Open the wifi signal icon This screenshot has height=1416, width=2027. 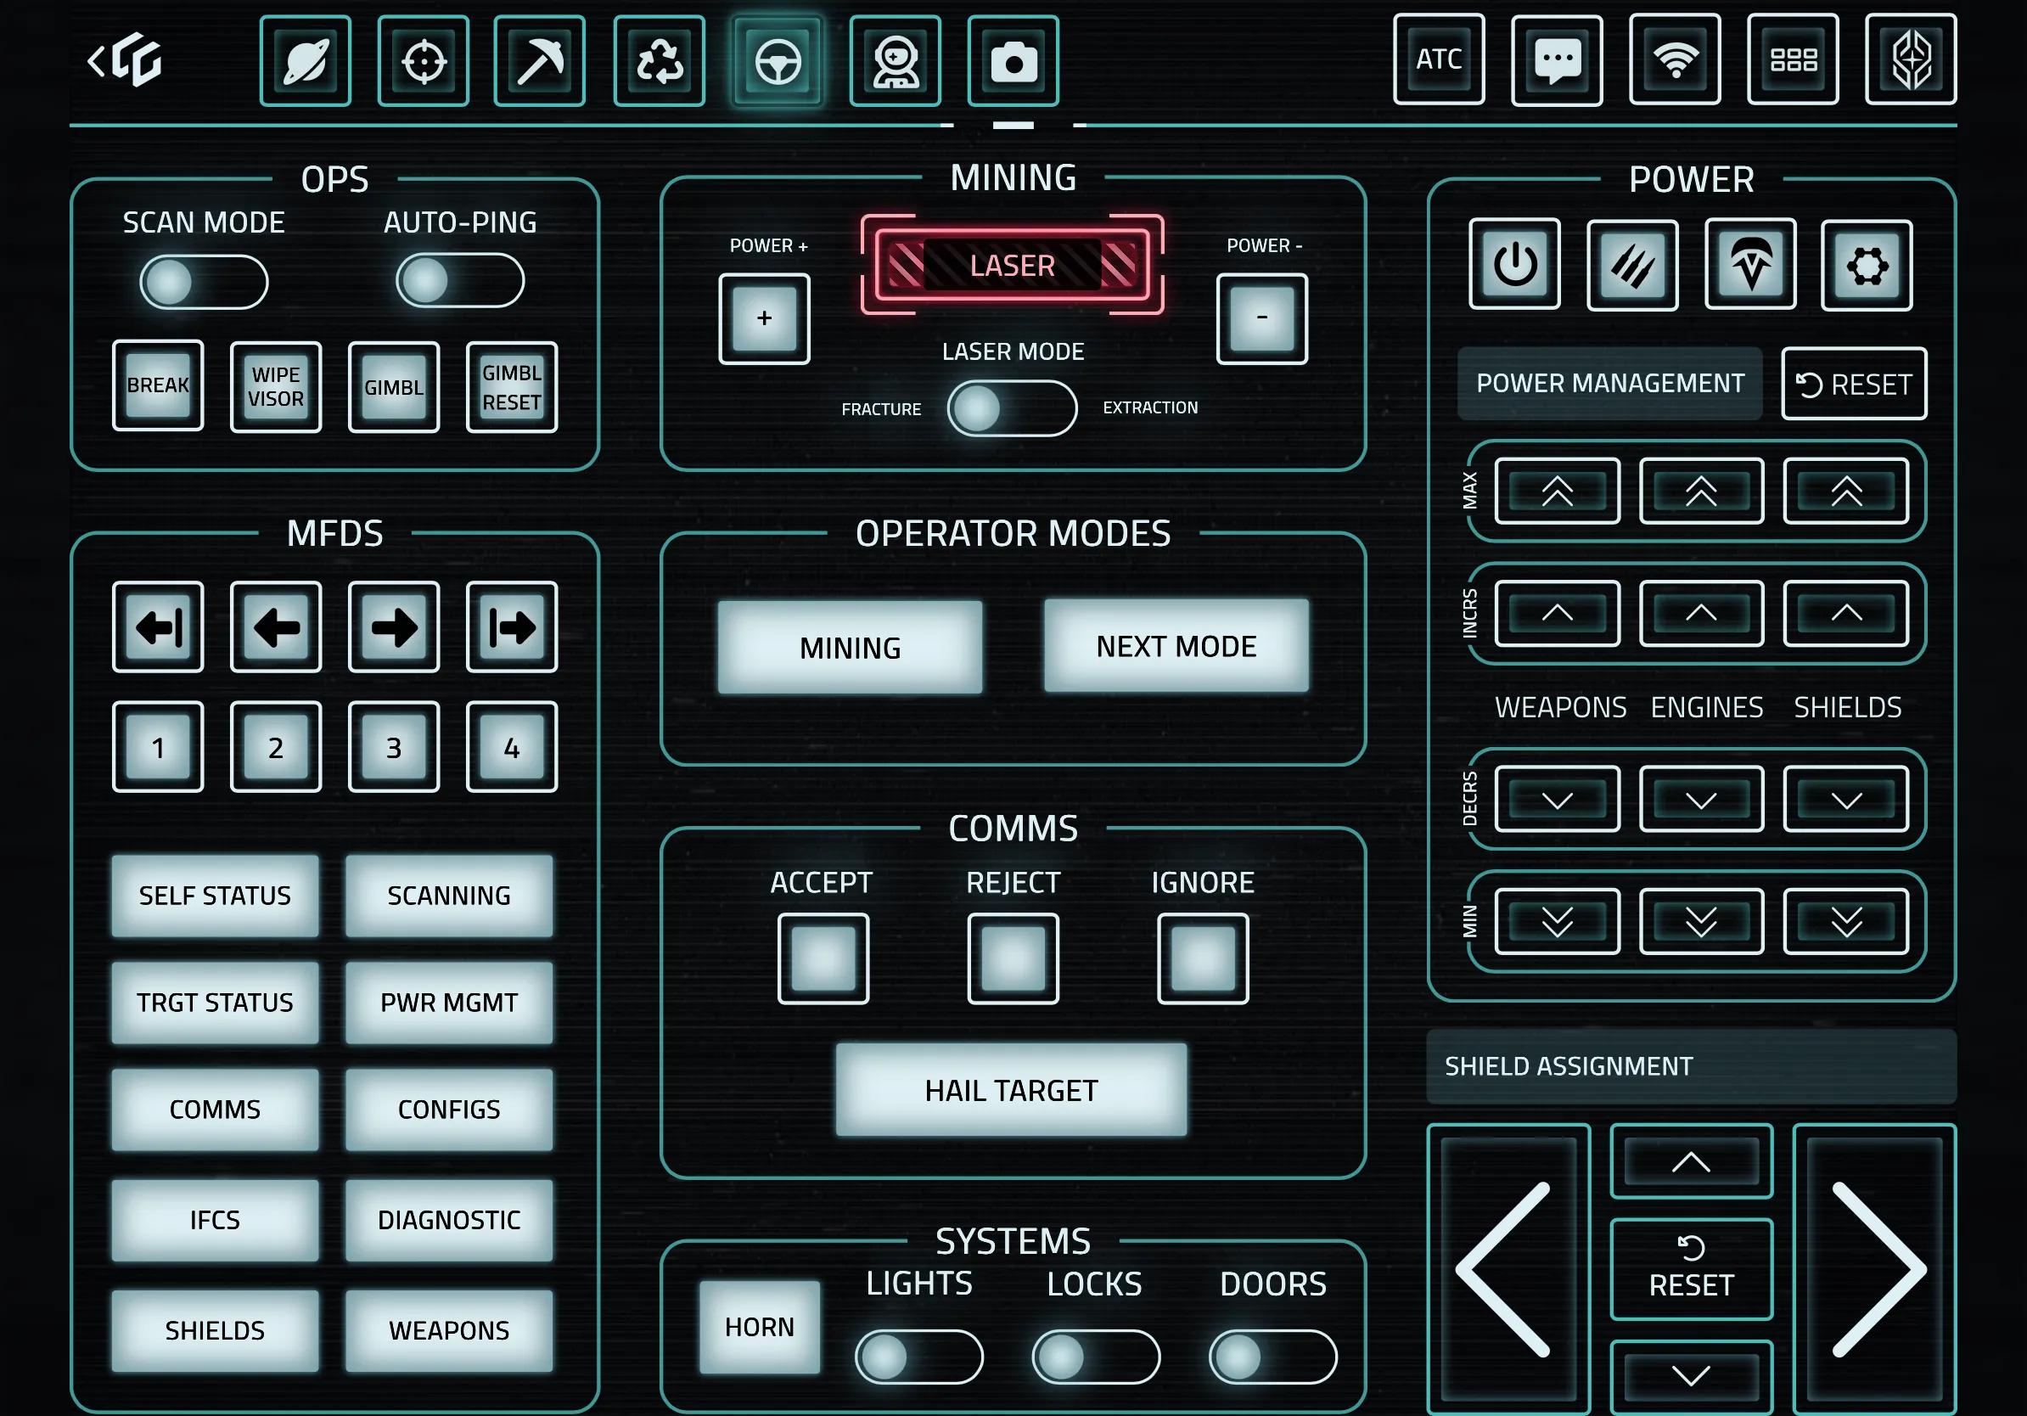1674,61
